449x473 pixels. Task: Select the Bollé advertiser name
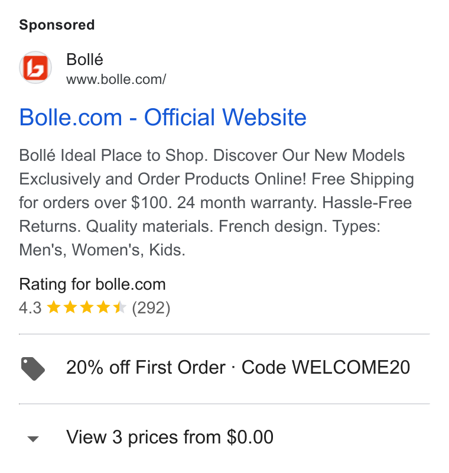[84, 60]
